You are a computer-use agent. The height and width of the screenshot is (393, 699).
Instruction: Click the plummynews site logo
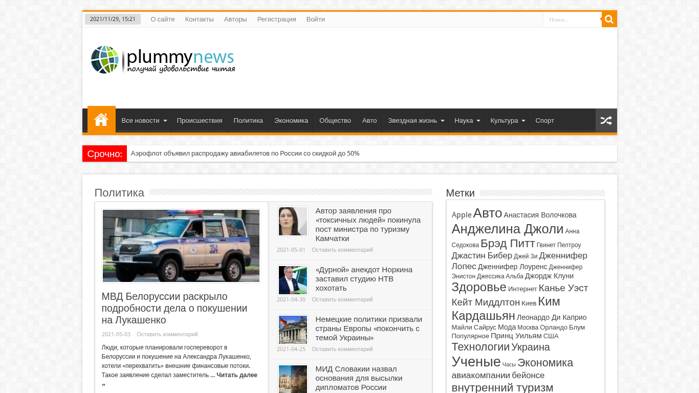coord(163,60)
